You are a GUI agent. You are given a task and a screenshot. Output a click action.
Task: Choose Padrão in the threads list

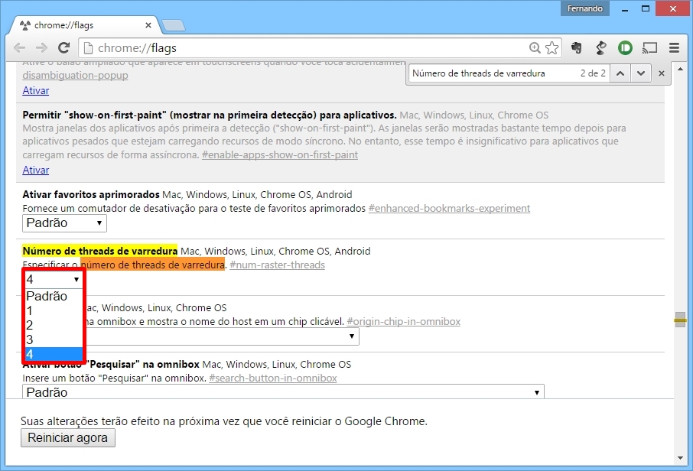[53, 296]
